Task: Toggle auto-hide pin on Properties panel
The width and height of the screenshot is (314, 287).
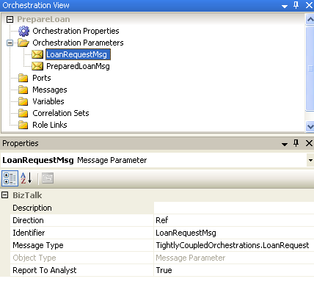Action: [296, 143]
